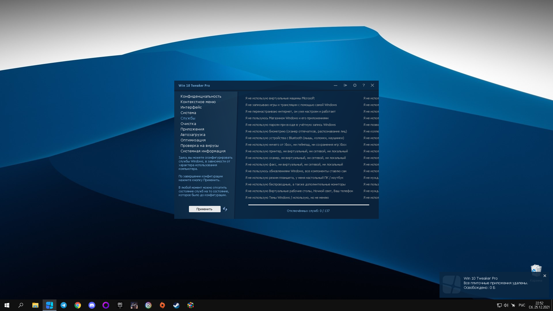Open the game icon next to Epic

tap(134, 305)
